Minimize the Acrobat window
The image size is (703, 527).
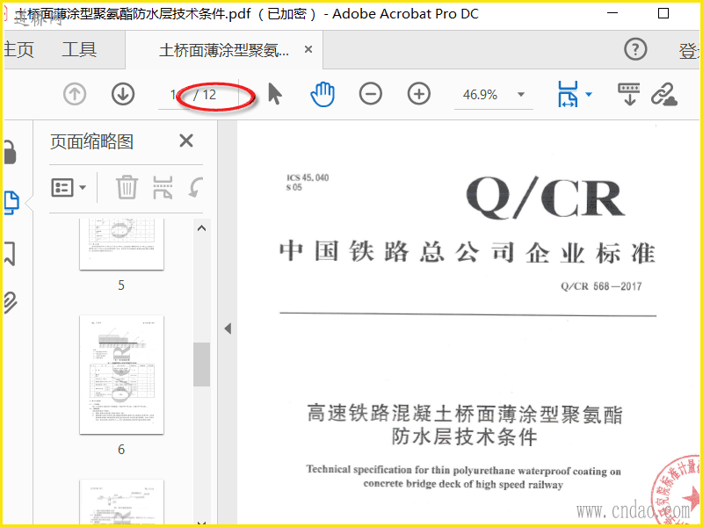(x=612, y=13)
